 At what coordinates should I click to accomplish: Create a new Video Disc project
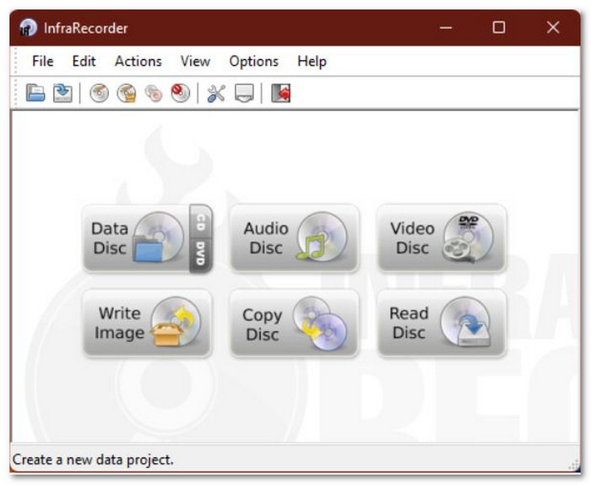[x=442, y=238]
